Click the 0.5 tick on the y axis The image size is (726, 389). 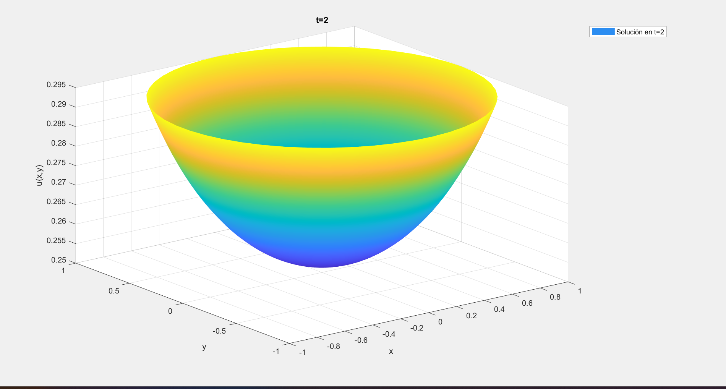coord(114,291)
